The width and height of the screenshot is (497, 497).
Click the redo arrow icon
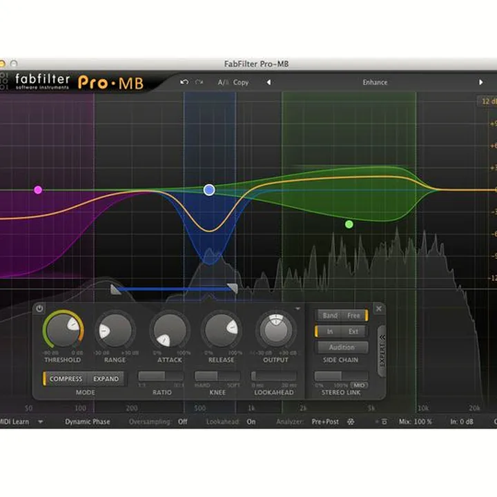[199, 82]
